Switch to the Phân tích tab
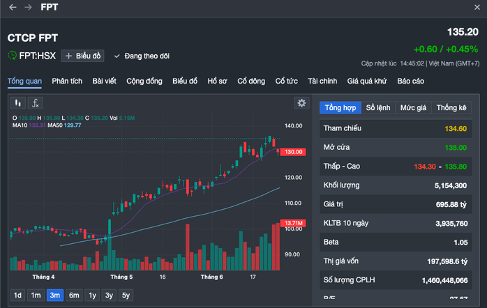 coord(67,82)
